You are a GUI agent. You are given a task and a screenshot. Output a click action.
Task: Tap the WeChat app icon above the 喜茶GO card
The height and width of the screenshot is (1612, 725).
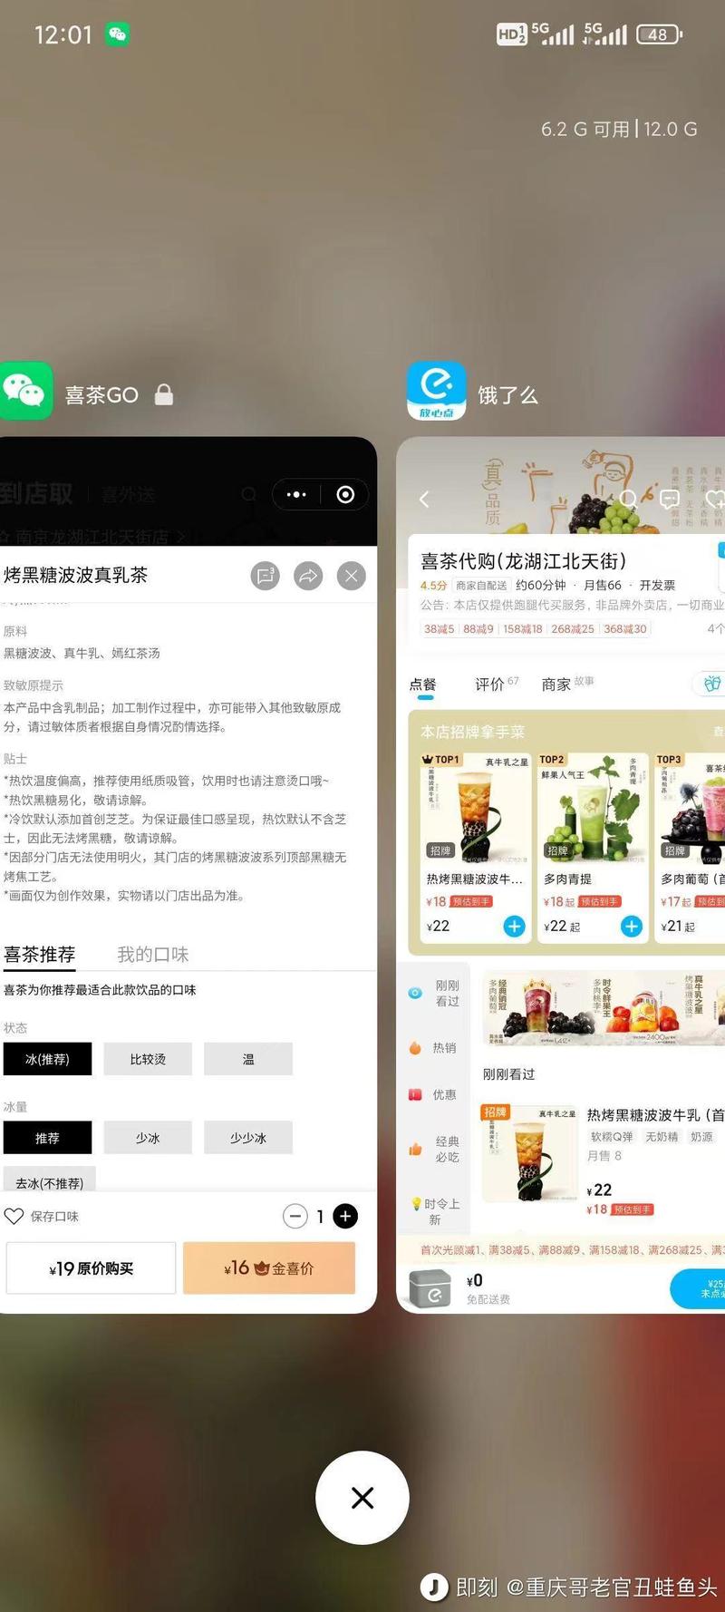pyautogui.click(x=25, y=391)
